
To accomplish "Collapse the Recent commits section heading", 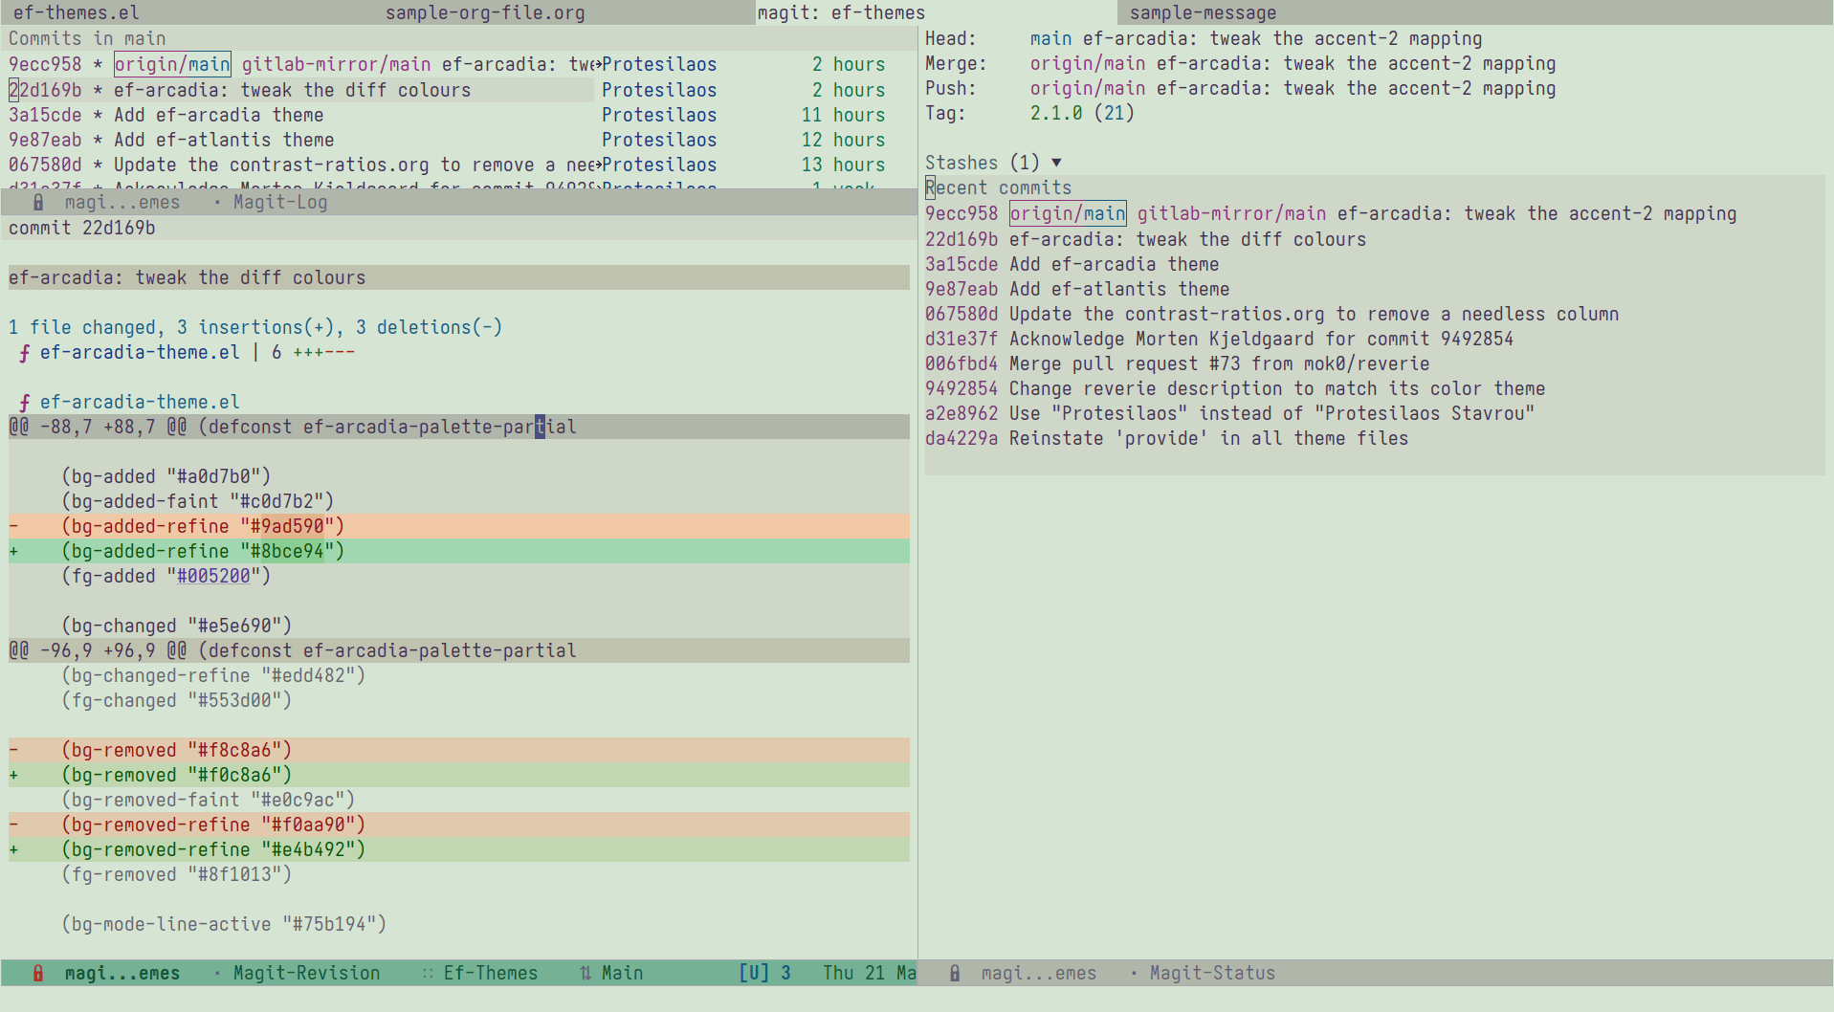I will tap(998, 188).
